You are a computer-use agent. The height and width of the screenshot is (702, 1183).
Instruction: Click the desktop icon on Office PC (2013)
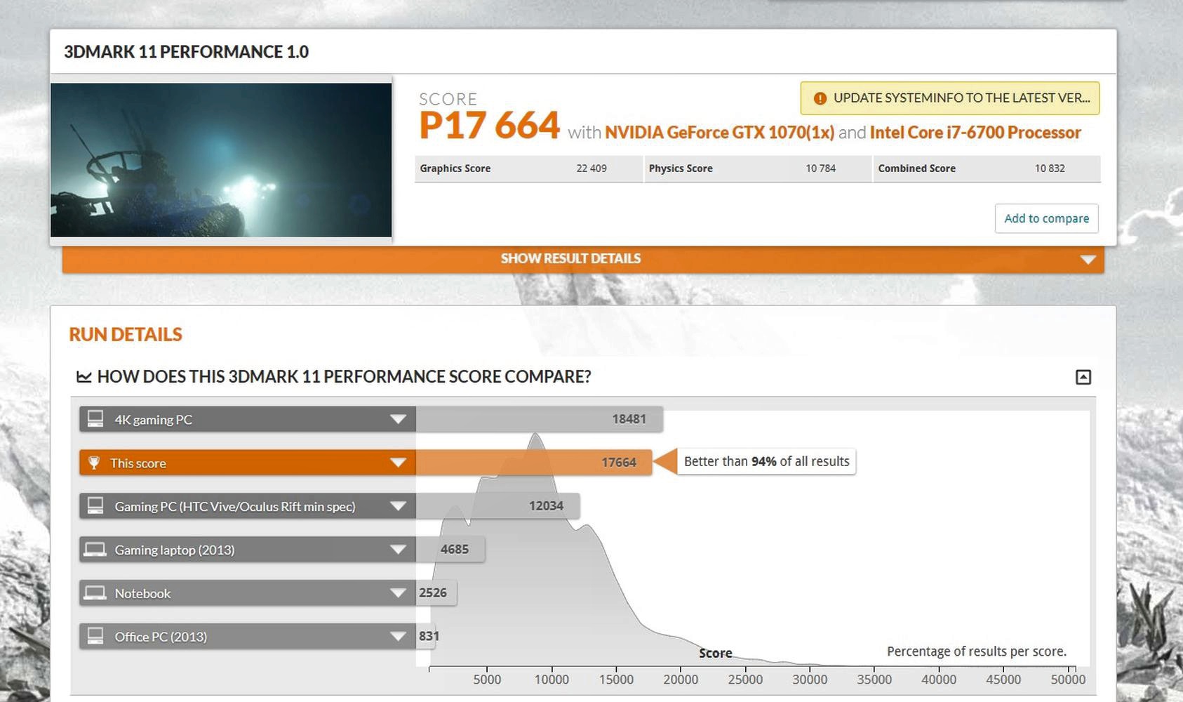(95, 636)
